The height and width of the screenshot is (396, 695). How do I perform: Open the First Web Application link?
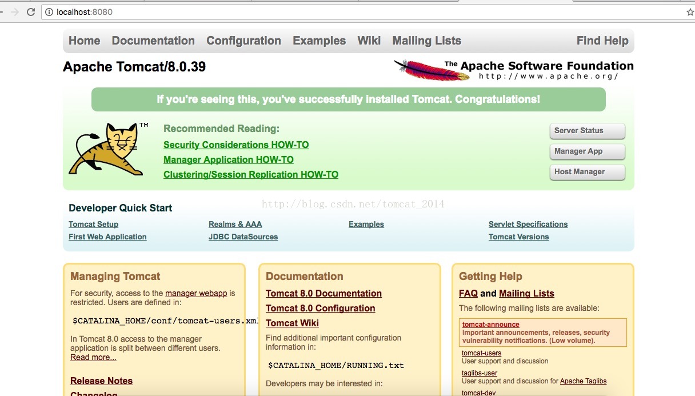(x=107, y=237)
